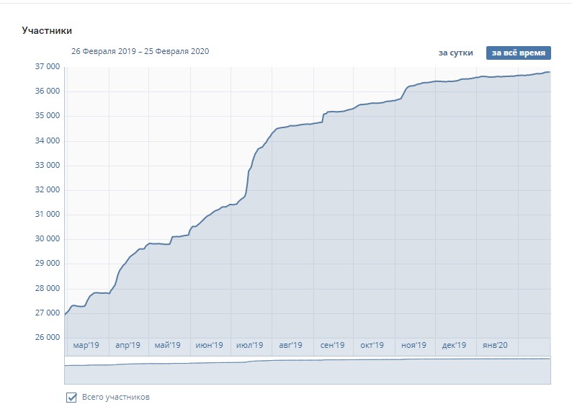Screen dimensions: 572x417
Task: Uncheck the 'Всего участников' checkbox
Action: [x=71, y=398]
